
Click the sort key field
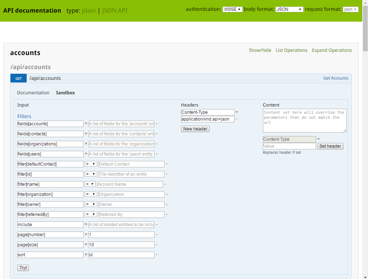pos(50,255)
